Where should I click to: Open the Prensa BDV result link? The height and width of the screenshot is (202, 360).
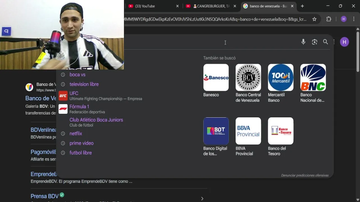(45, 196)
